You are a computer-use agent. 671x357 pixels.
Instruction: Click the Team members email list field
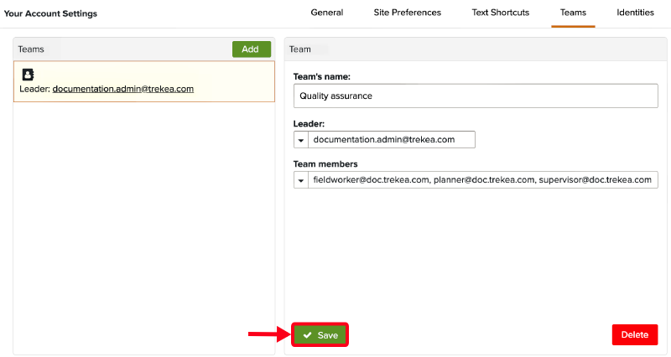pyautogui.click(x=483, y=180)
